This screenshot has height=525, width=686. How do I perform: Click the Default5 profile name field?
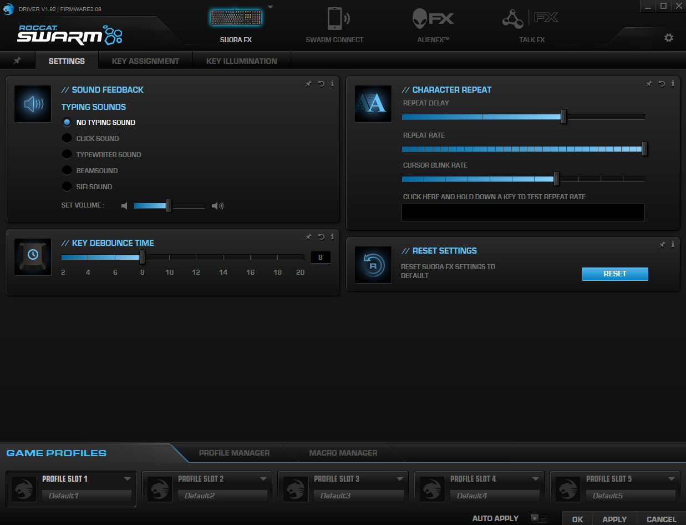(631, 496)
